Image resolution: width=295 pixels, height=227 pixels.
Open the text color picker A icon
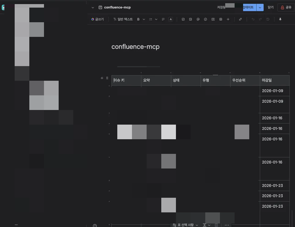[x=171, y=19]
